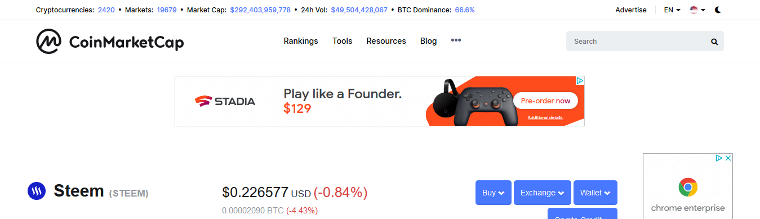The image size is (760, 219).
Task: Expand the Exchange dropdown button
Action: (543, 193)
